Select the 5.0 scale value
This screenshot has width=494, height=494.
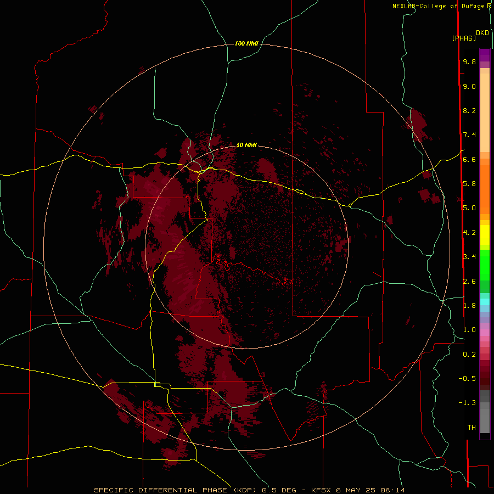tap(469, 208)
